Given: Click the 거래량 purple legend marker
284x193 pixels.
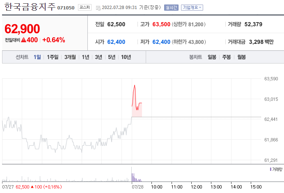Looking at the screenshot, I should coord(270,169).
